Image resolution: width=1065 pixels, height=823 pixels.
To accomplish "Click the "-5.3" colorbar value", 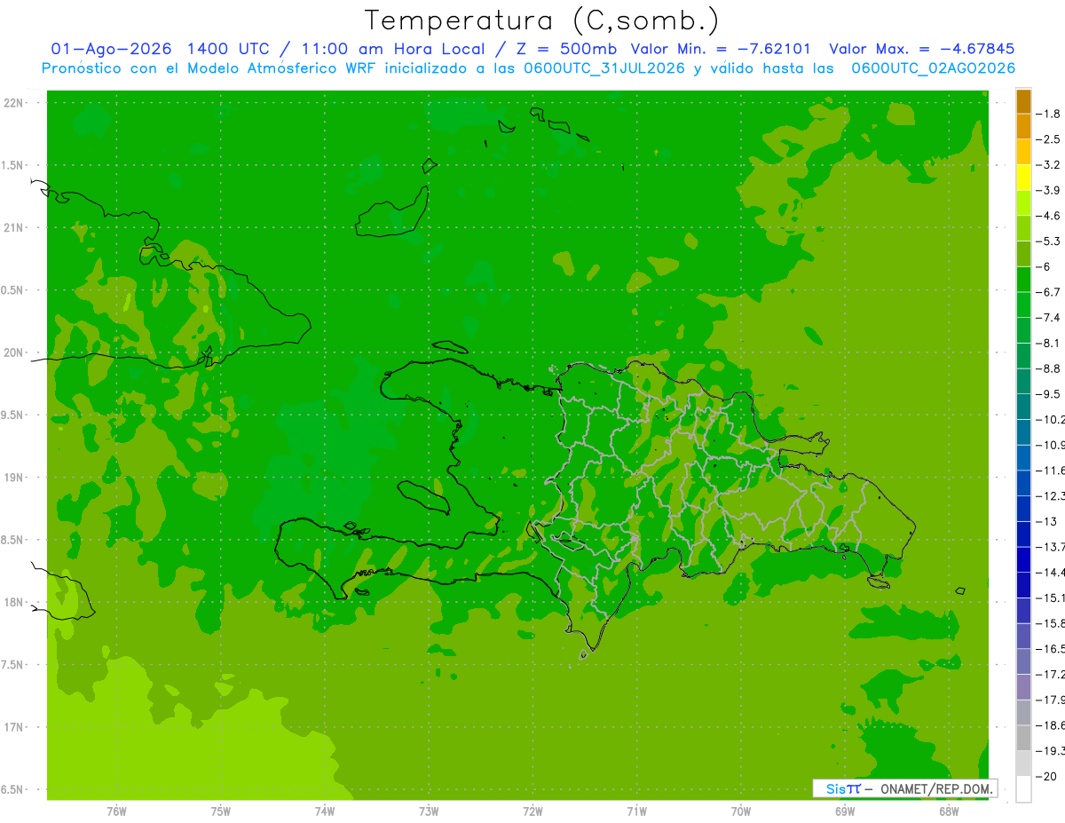I will [x=1049, y=241].
